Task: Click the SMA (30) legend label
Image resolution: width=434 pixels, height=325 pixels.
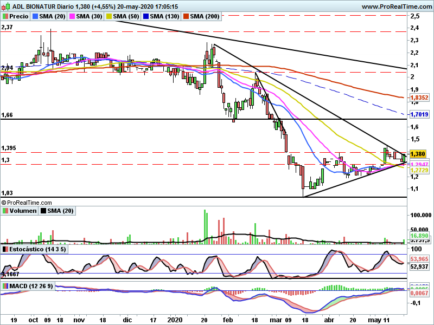Action: 86,16
